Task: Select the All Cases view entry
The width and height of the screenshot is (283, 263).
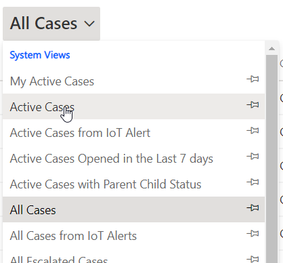Action: pyautogui.click(x=133, y=209)
